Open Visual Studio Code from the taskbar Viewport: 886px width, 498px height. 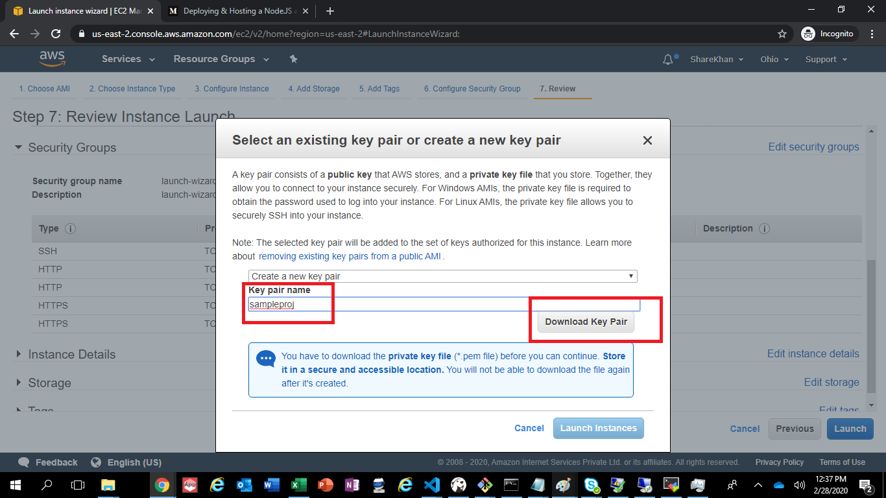click(x=432, y=484)
